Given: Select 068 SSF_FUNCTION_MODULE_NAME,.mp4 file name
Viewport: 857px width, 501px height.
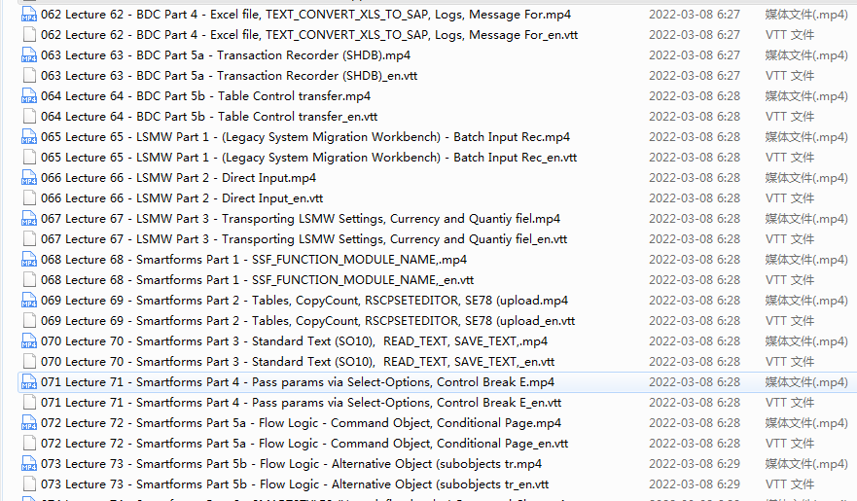Looking at the screenshot, I should [x=254, y=260].
